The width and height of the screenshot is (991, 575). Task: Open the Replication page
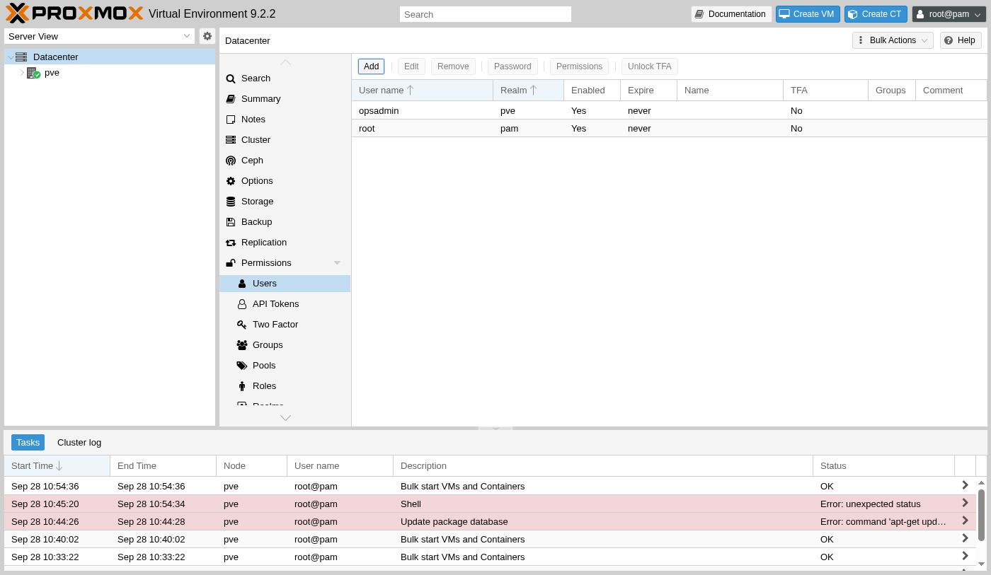(x=285, y=243)
